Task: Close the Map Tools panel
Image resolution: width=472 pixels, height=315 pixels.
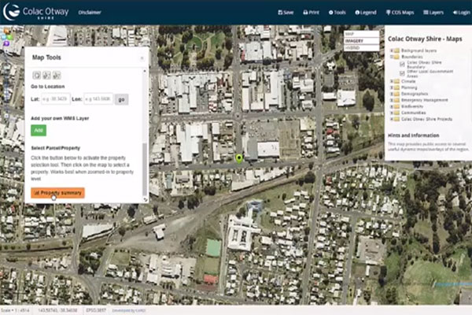Action: [142, 57]
